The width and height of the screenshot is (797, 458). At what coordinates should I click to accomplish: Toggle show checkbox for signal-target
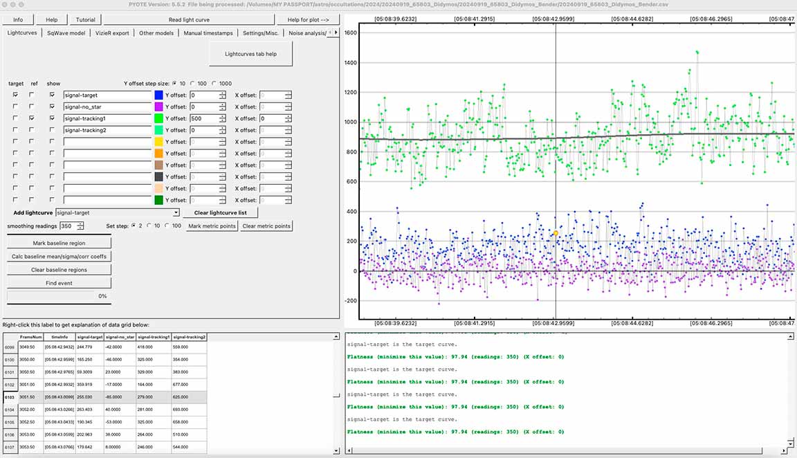(x=52, y=95)
